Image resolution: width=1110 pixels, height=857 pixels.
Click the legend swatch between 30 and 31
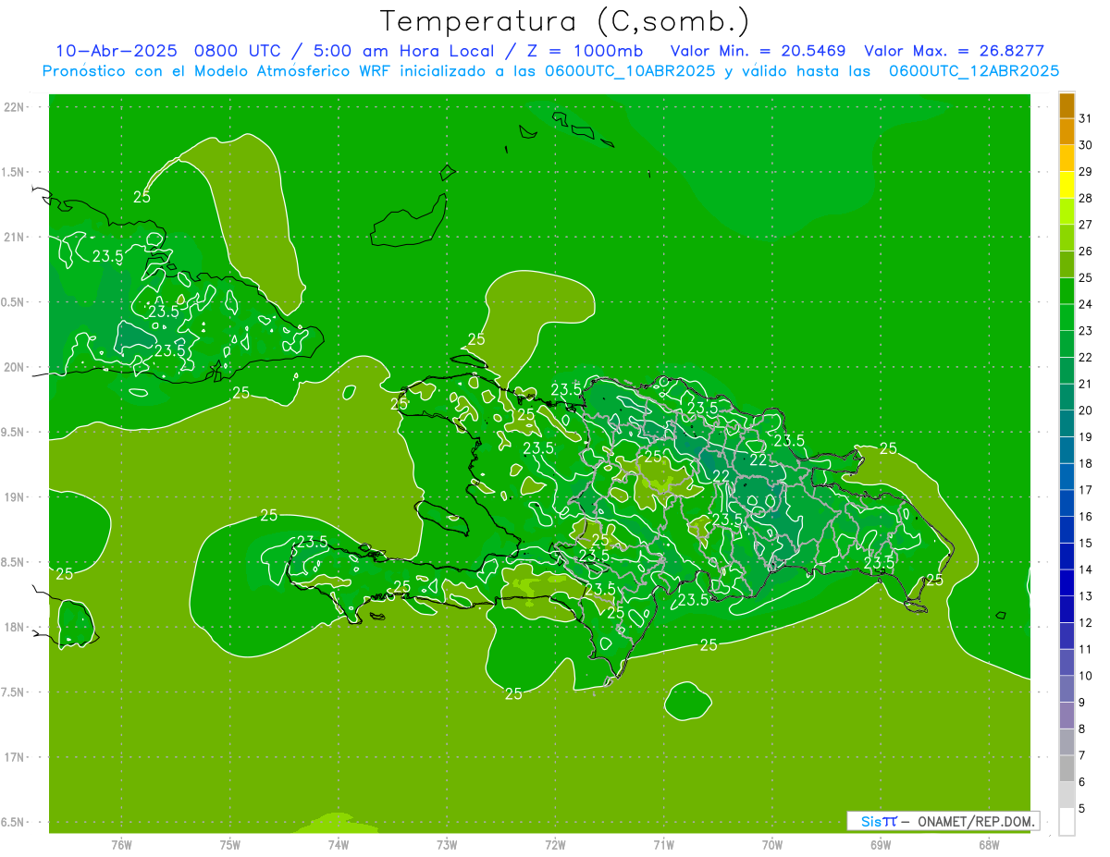[x=1067, y=132]
